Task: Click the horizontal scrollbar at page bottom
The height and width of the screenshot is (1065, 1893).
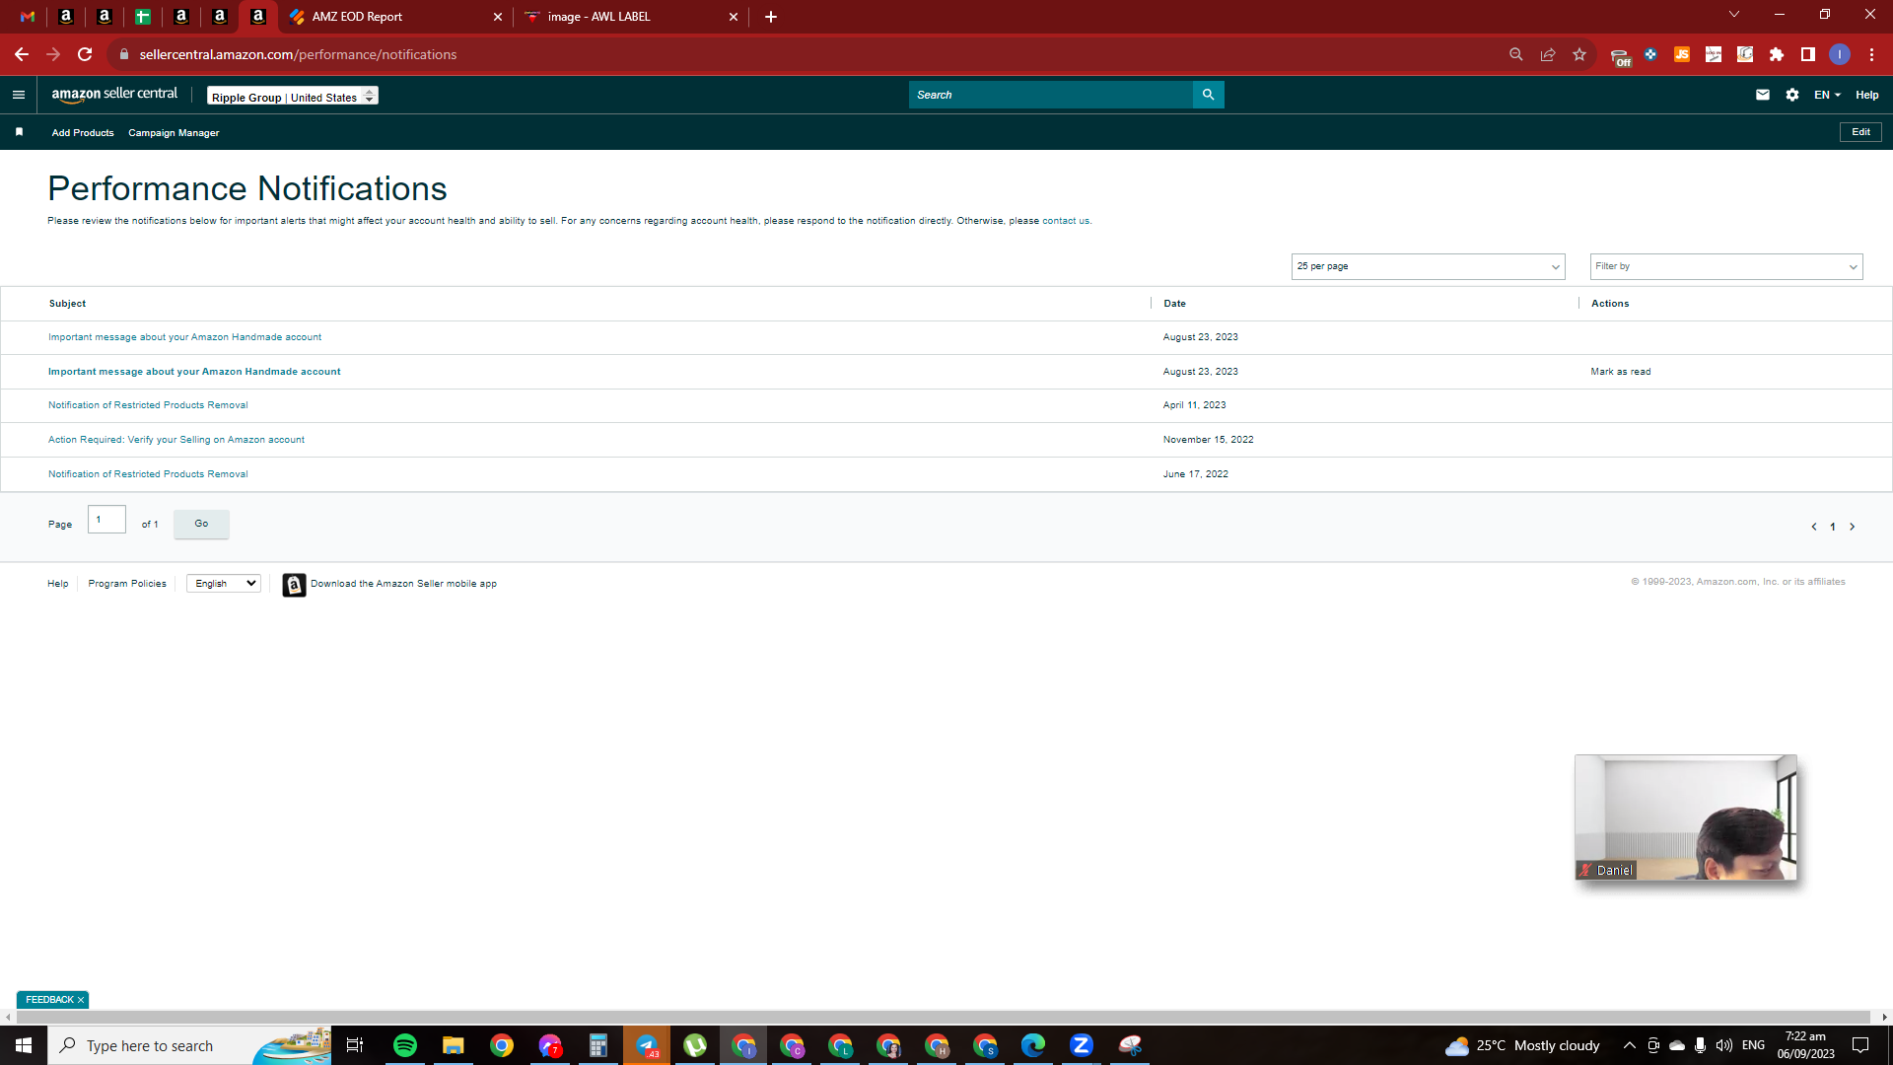Action: click(x=944, y=1017)
